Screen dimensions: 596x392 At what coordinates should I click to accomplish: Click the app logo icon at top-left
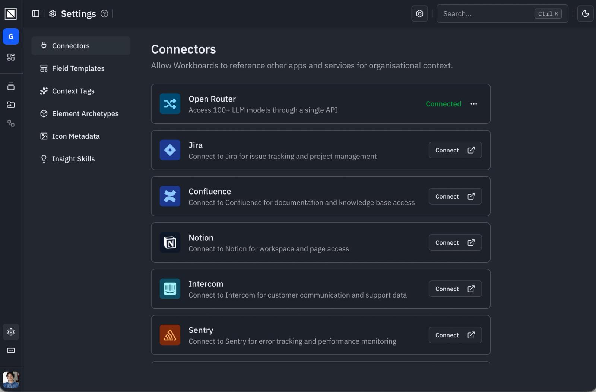click(11, 14)
